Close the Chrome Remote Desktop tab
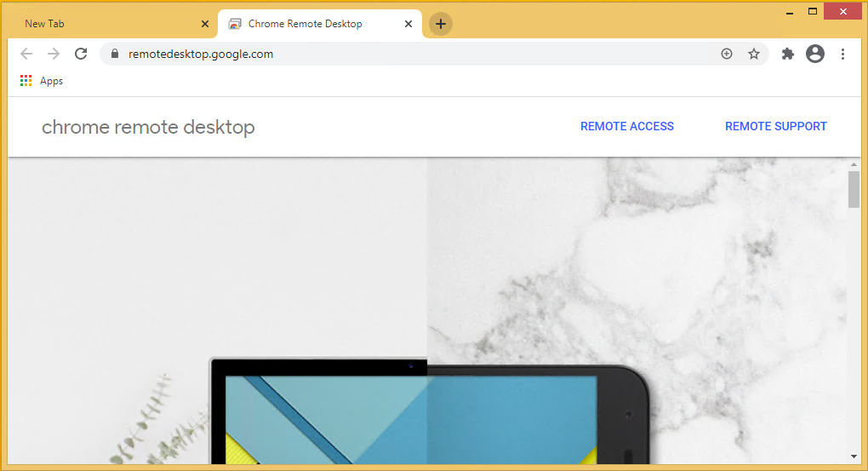Screen dimensions: 868x471 (408, 24)
